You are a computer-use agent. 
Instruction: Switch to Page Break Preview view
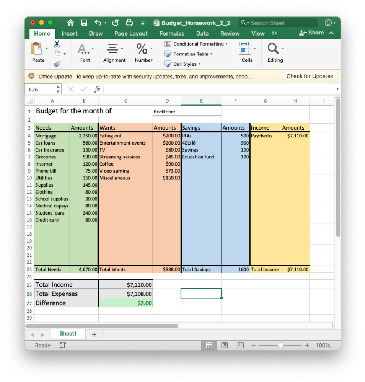240,345
